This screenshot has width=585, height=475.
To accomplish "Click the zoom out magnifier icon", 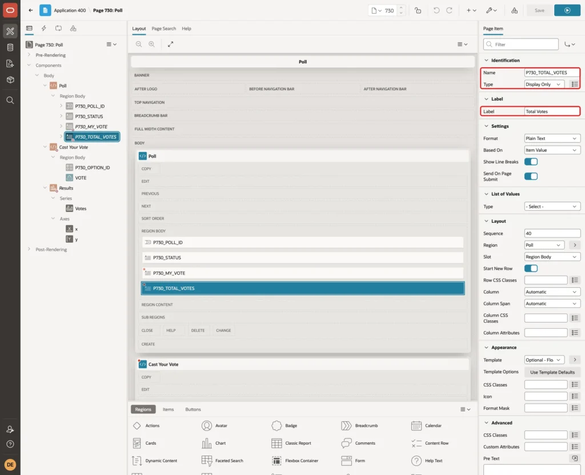I will click(x=139, y=45).
